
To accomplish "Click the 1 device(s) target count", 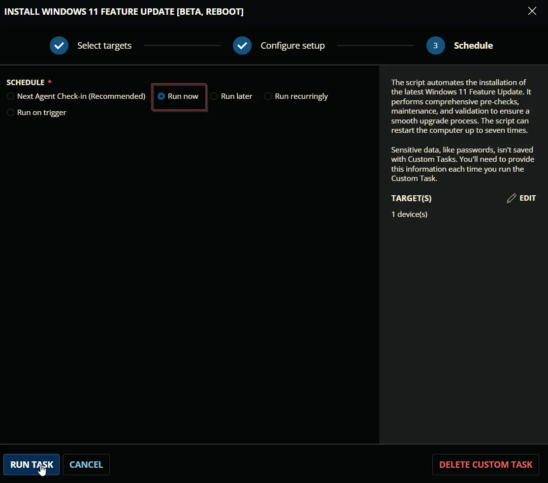I will (409, 214).
